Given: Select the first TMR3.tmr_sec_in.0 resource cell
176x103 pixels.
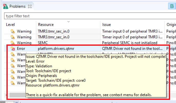Looking at the screenshot, I should [54, 31].
